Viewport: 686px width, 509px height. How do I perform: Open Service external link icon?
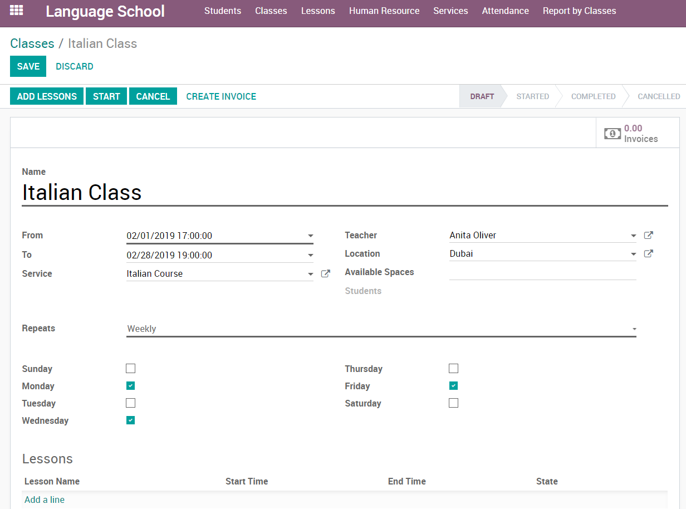point(326,274)
